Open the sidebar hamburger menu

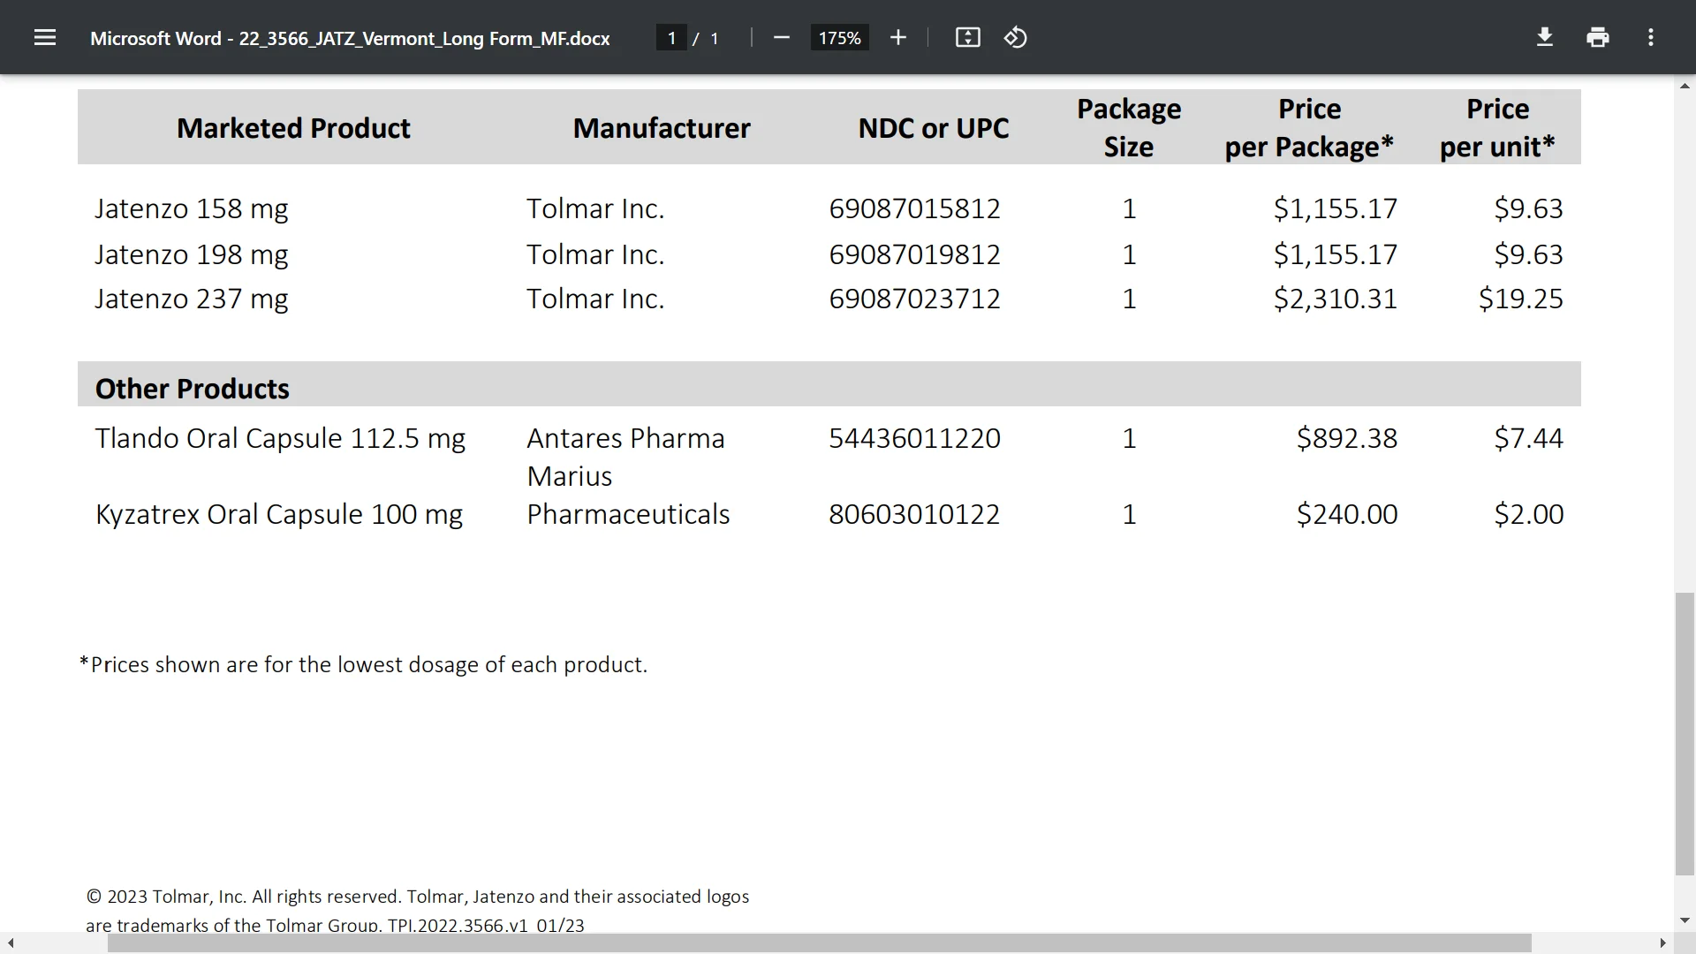point(45,37)
